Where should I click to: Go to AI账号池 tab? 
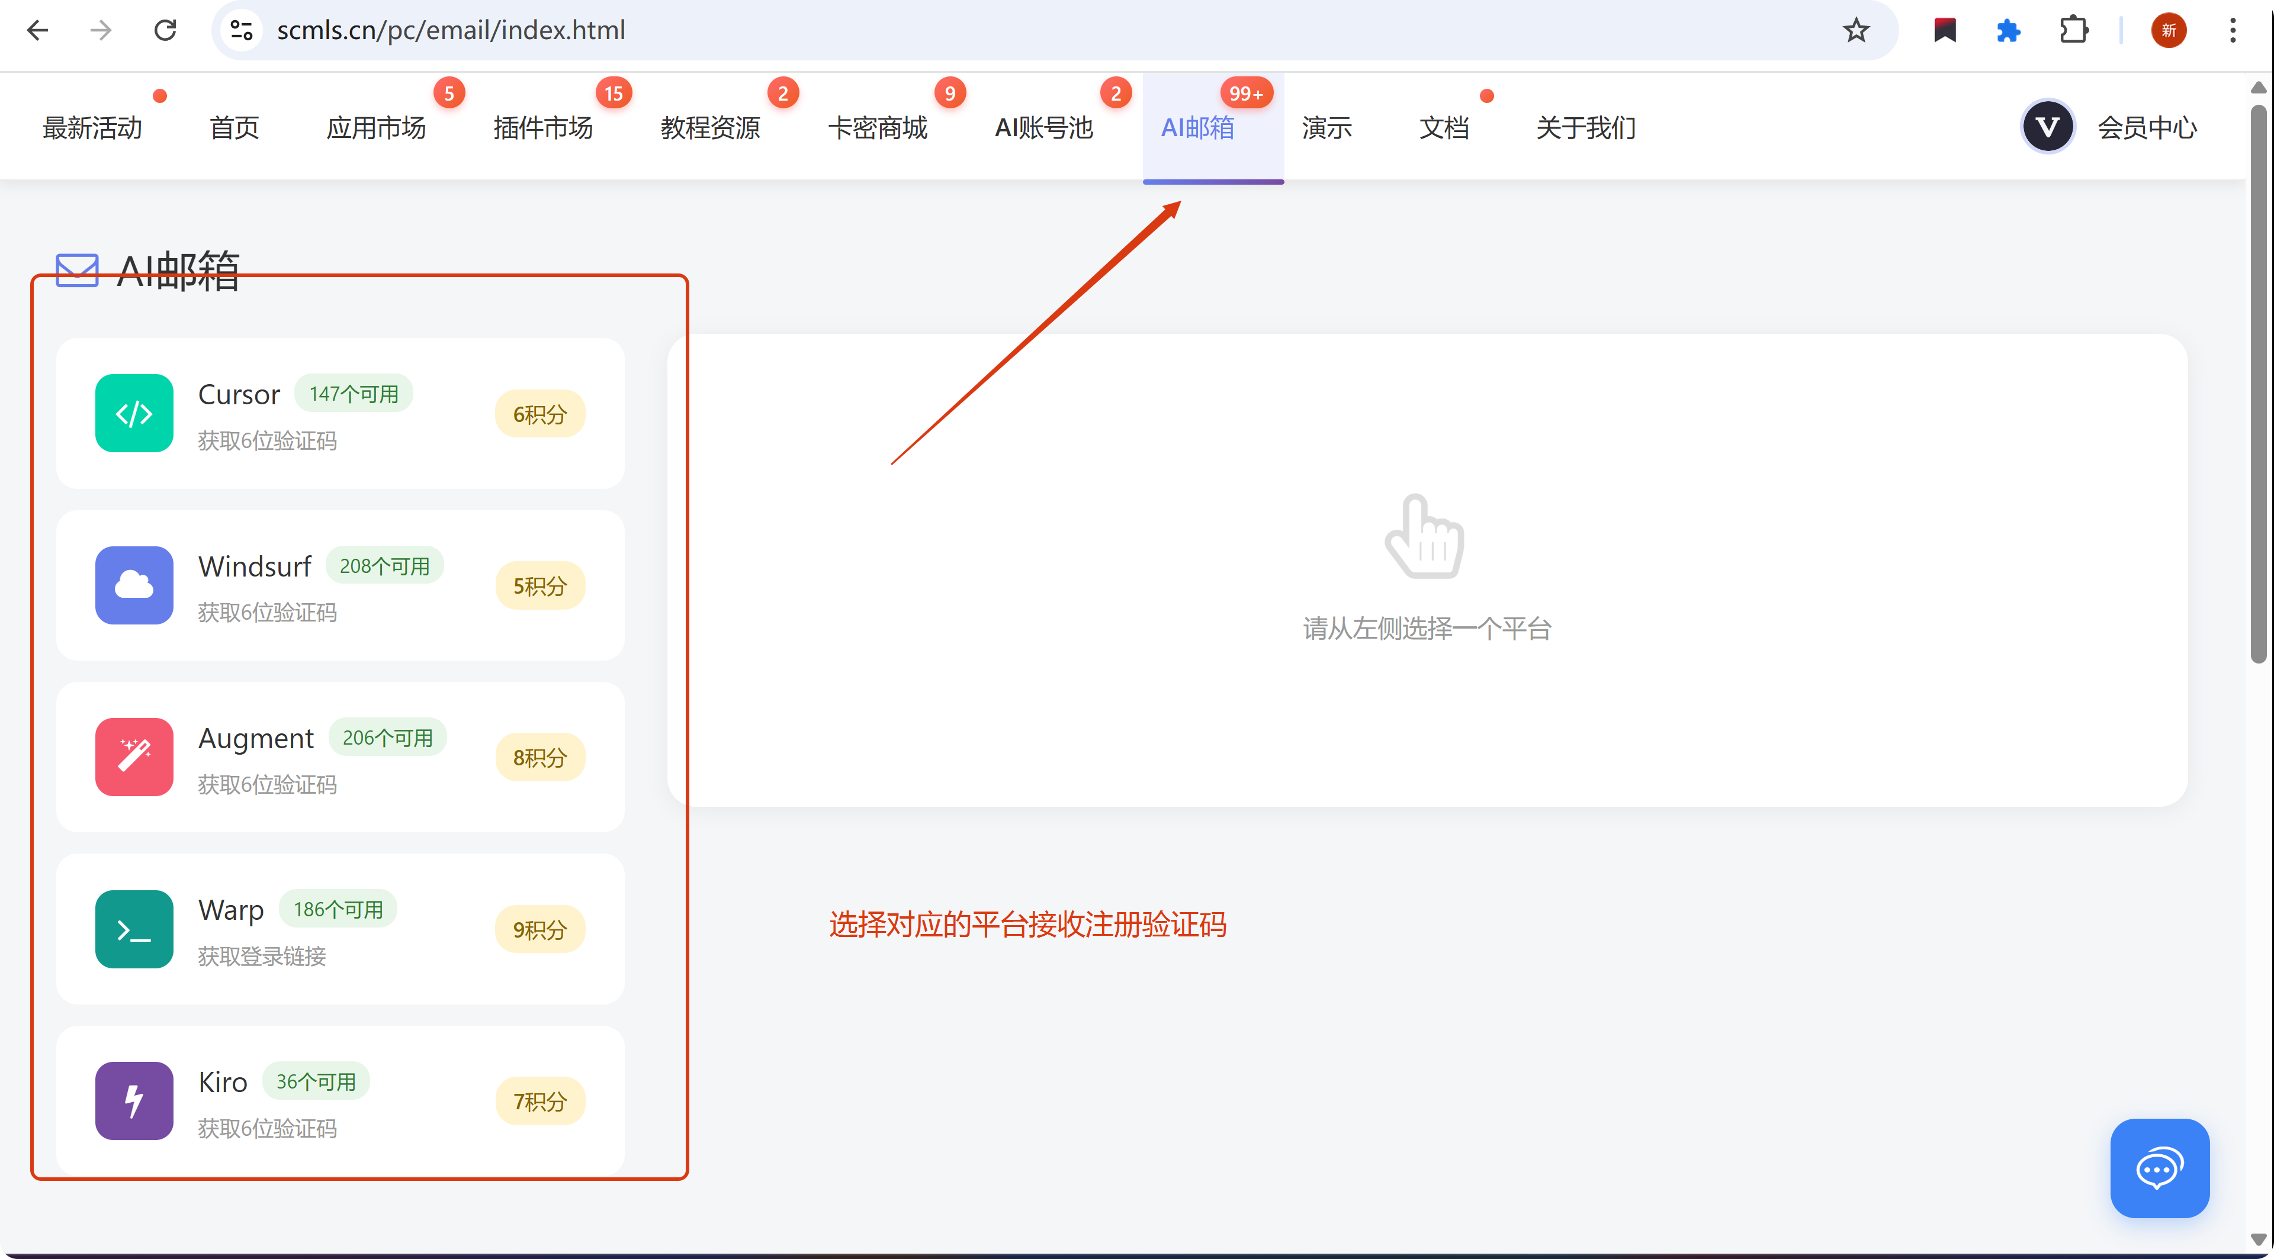(x=1043, y=128)
